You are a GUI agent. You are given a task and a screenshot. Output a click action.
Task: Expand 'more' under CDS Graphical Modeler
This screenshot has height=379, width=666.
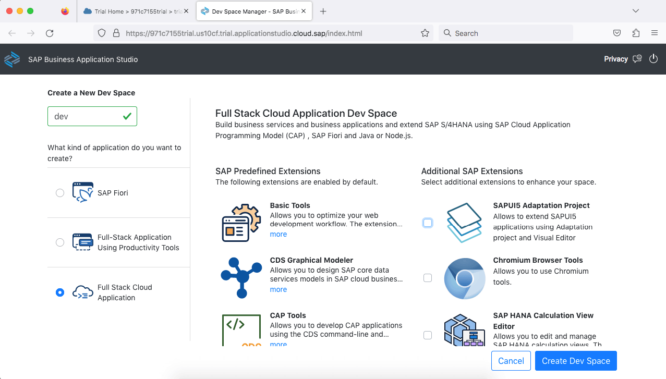pyautogui.click(x=278, y=289)
